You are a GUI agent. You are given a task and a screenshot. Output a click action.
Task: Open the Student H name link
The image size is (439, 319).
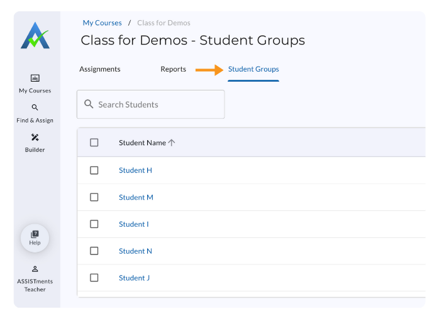(135, 170)
